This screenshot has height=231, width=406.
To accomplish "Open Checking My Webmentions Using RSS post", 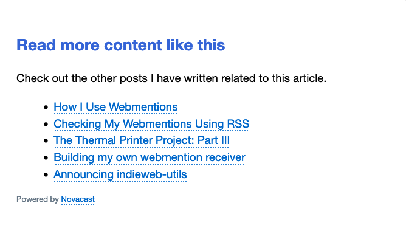I will (151, 124).
